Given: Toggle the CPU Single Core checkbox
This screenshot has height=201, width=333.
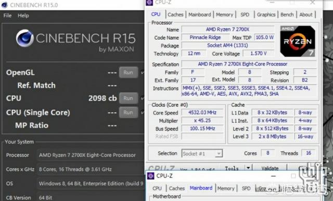Looking at the screenshot, I should click(x=142, y=112).
